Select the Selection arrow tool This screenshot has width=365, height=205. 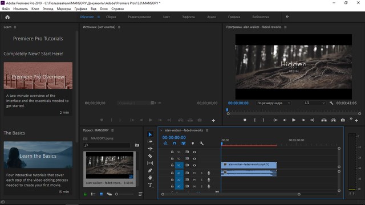pos(150,134)
